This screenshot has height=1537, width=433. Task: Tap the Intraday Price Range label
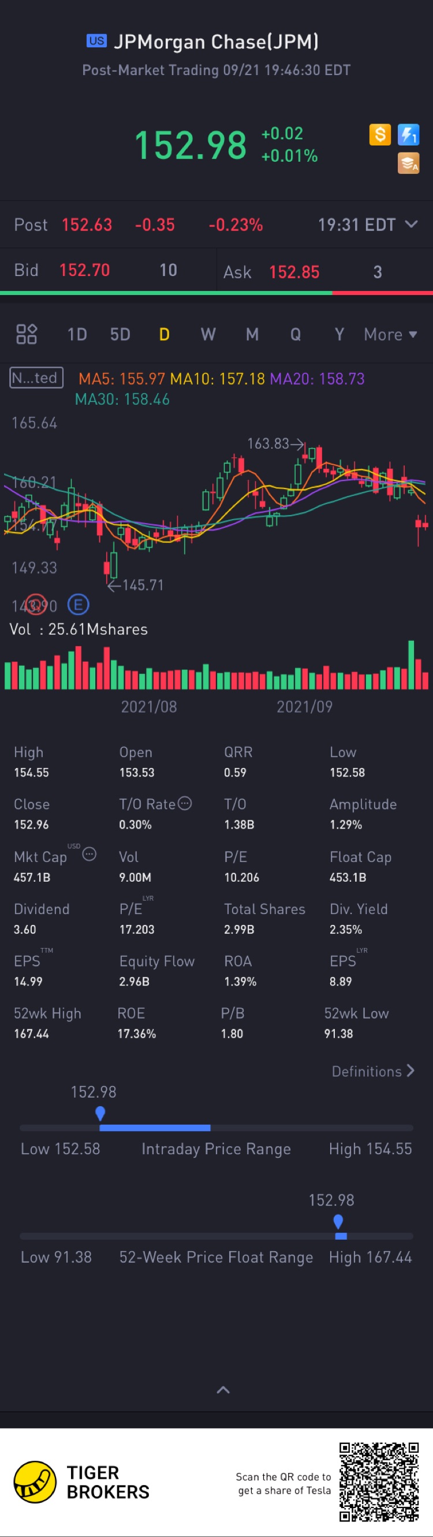pyautogui.click(x=216, y=1148)
